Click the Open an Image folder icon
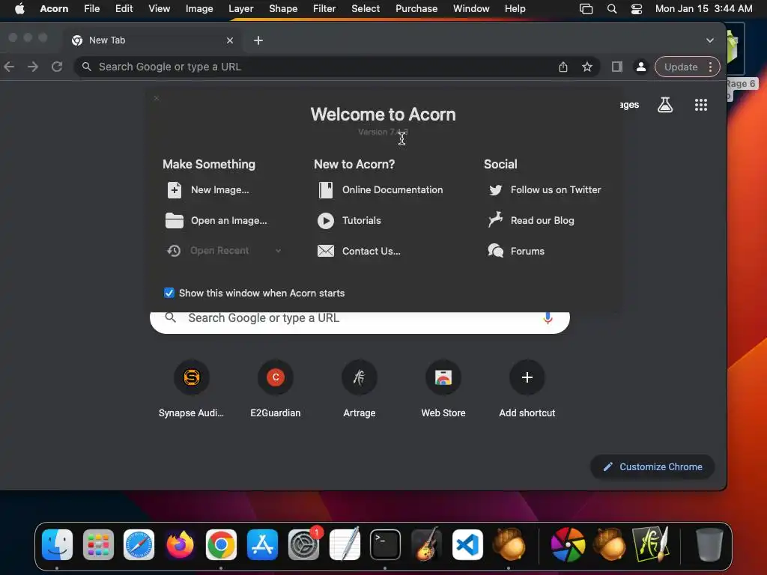 [x=174, y=221]
